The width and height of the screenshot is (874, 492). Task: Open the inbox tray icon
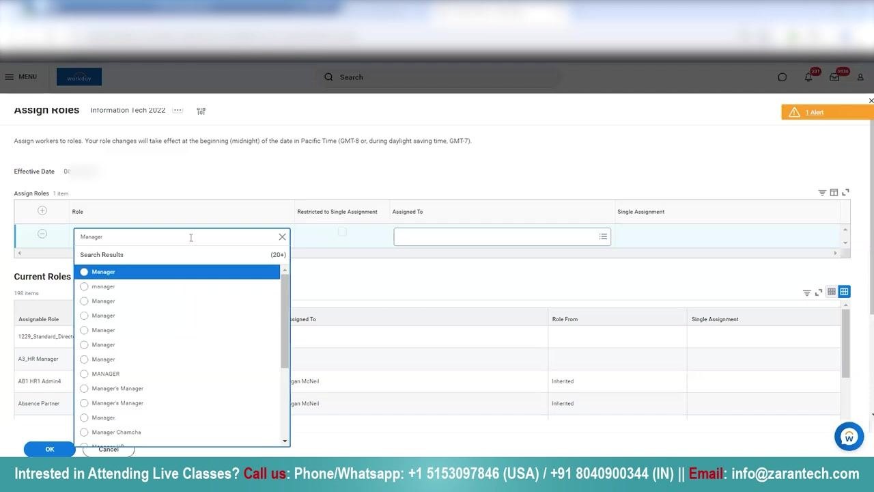pyautogui.click(x=834, y=77)
